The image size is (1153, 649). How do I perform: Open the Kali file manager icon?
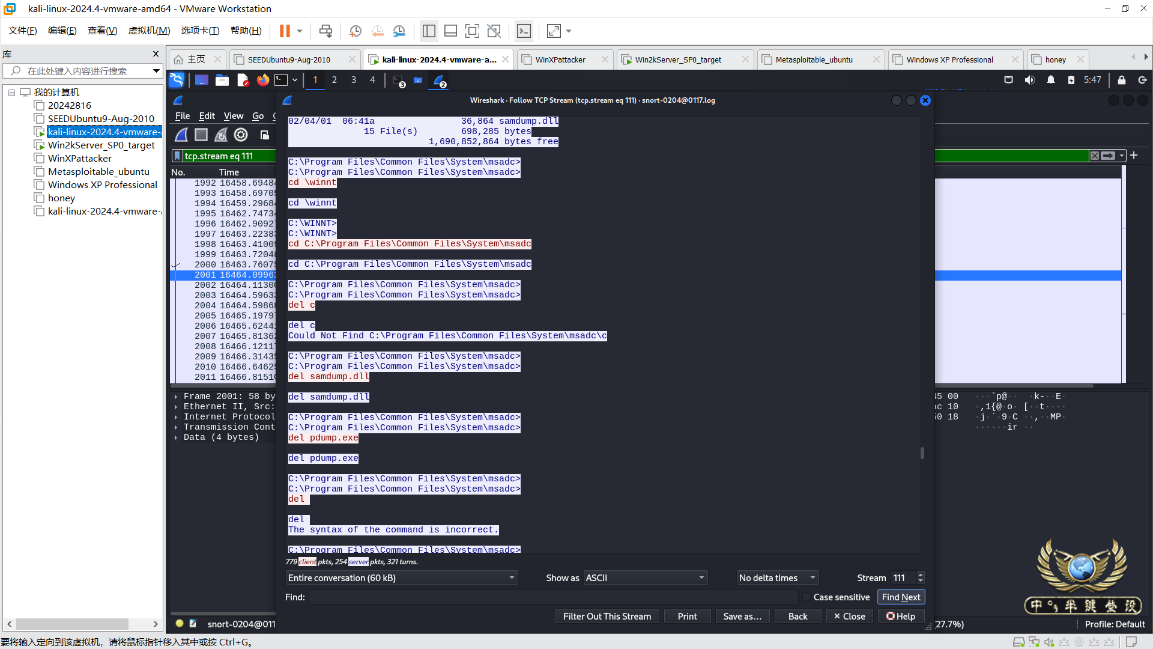[x=222, y=80]
